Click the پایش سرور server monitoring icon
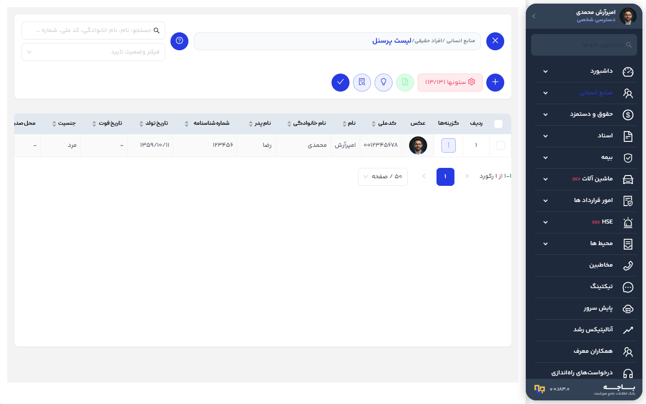 coord(628,309)
